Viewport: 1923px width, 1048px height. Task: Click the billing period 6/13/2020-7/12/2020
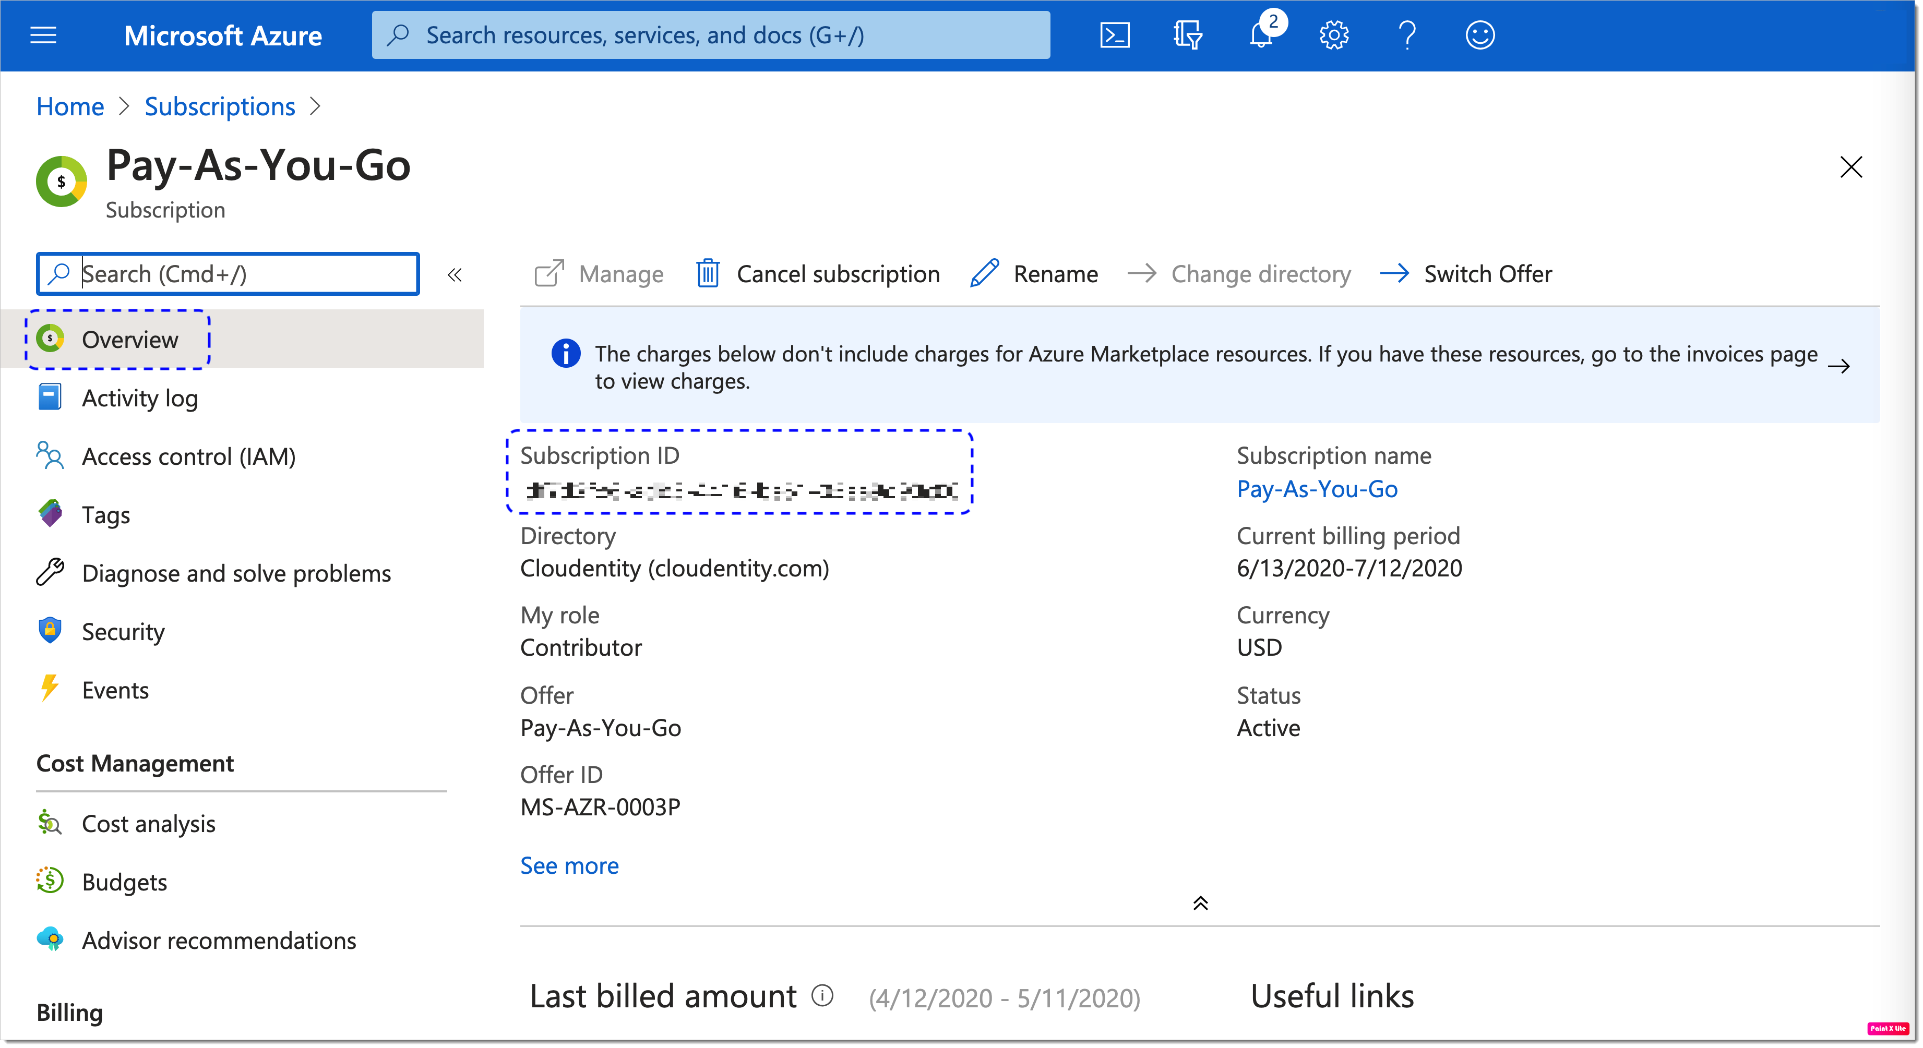(x=1349, y=569)
